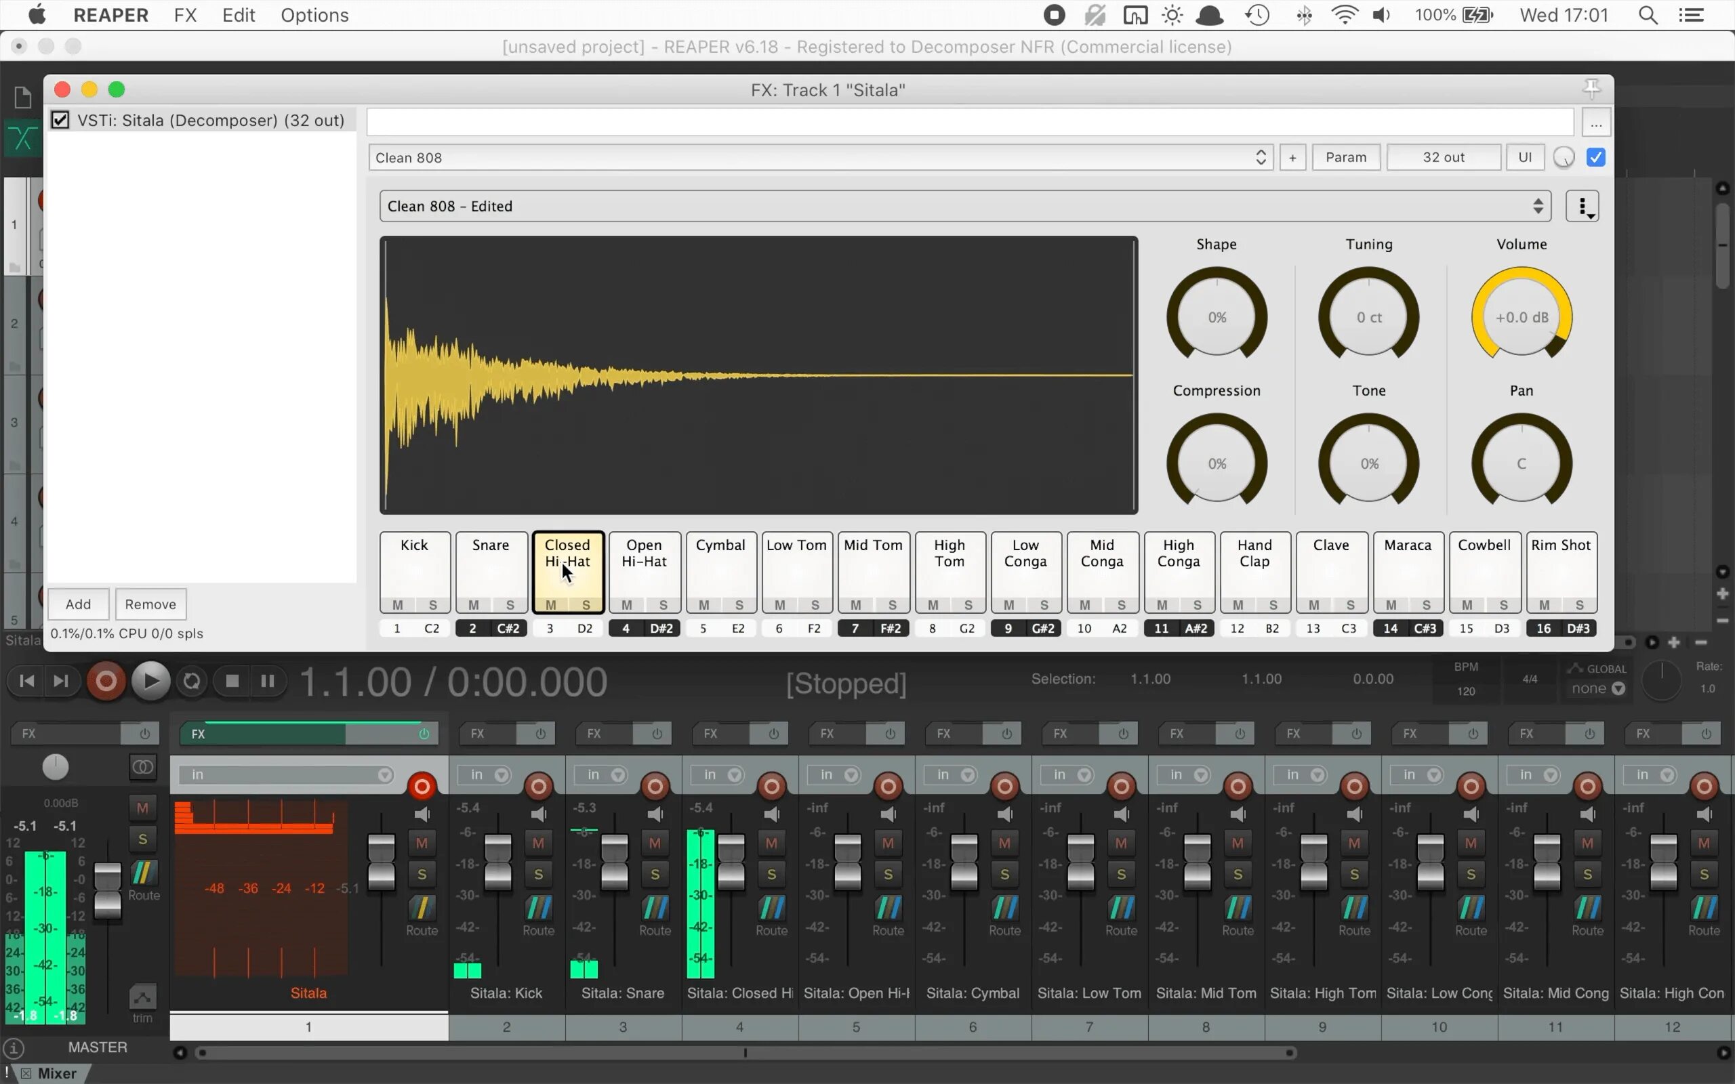Click the Cowbell instrument pad
This screenshot has height=1084, width=1735.
coord(1484,570)
